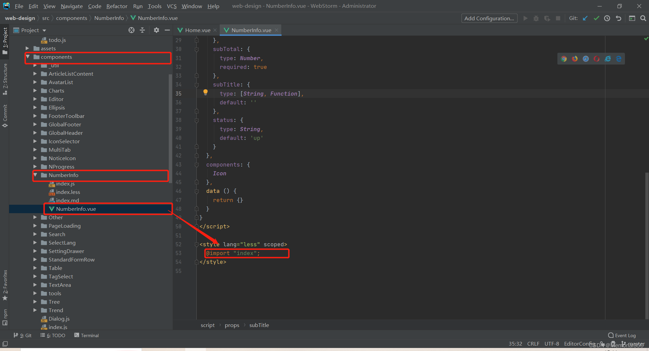Toggle the Z: Structure side tool window
This screenshot has height=351, width=649.
click(5, 79)
